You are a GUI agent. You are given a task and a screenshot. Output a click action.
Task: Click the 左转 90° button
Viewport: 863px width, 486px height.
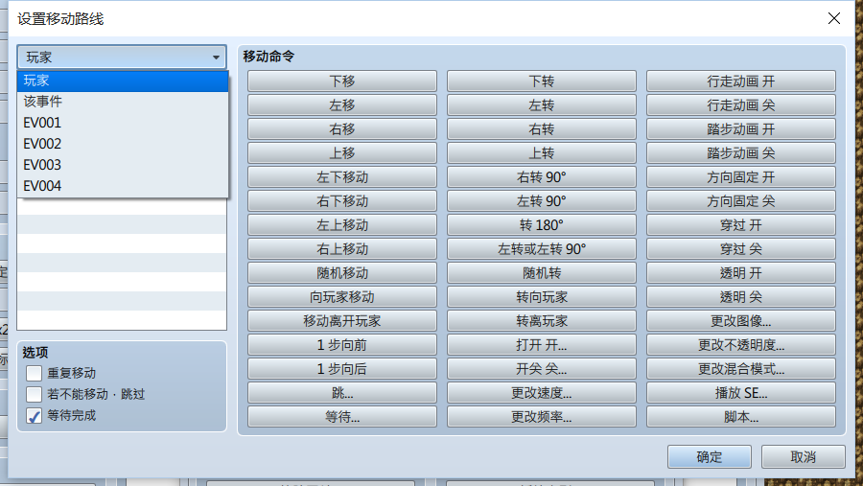(542, 201)
